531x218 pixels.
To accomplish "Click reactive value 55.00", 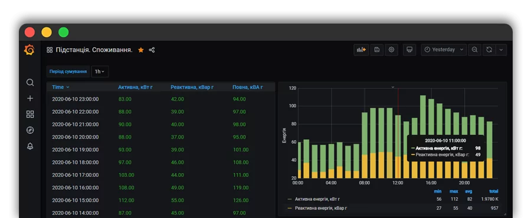I will pos(178,200).
